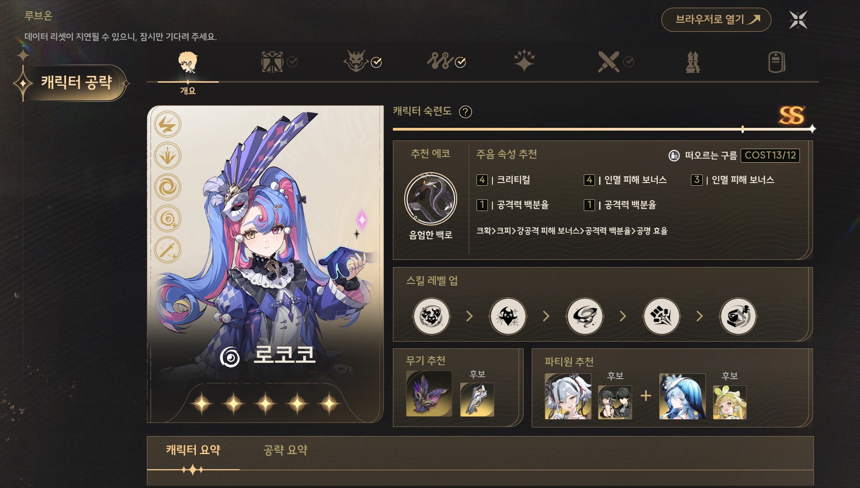
Task: Select the first skill level-up mask icon
Action: pyautogui.click(x=431, y=316)
